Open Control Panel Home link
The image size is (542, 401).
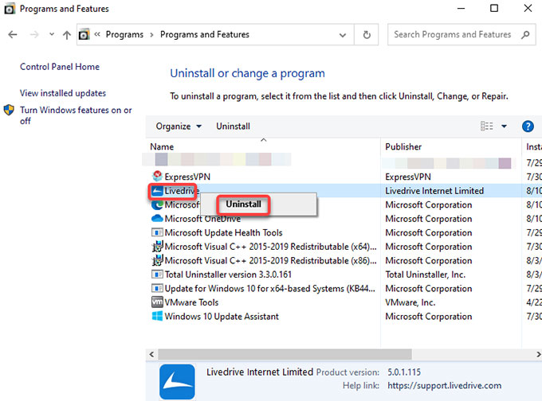(60, 67)
